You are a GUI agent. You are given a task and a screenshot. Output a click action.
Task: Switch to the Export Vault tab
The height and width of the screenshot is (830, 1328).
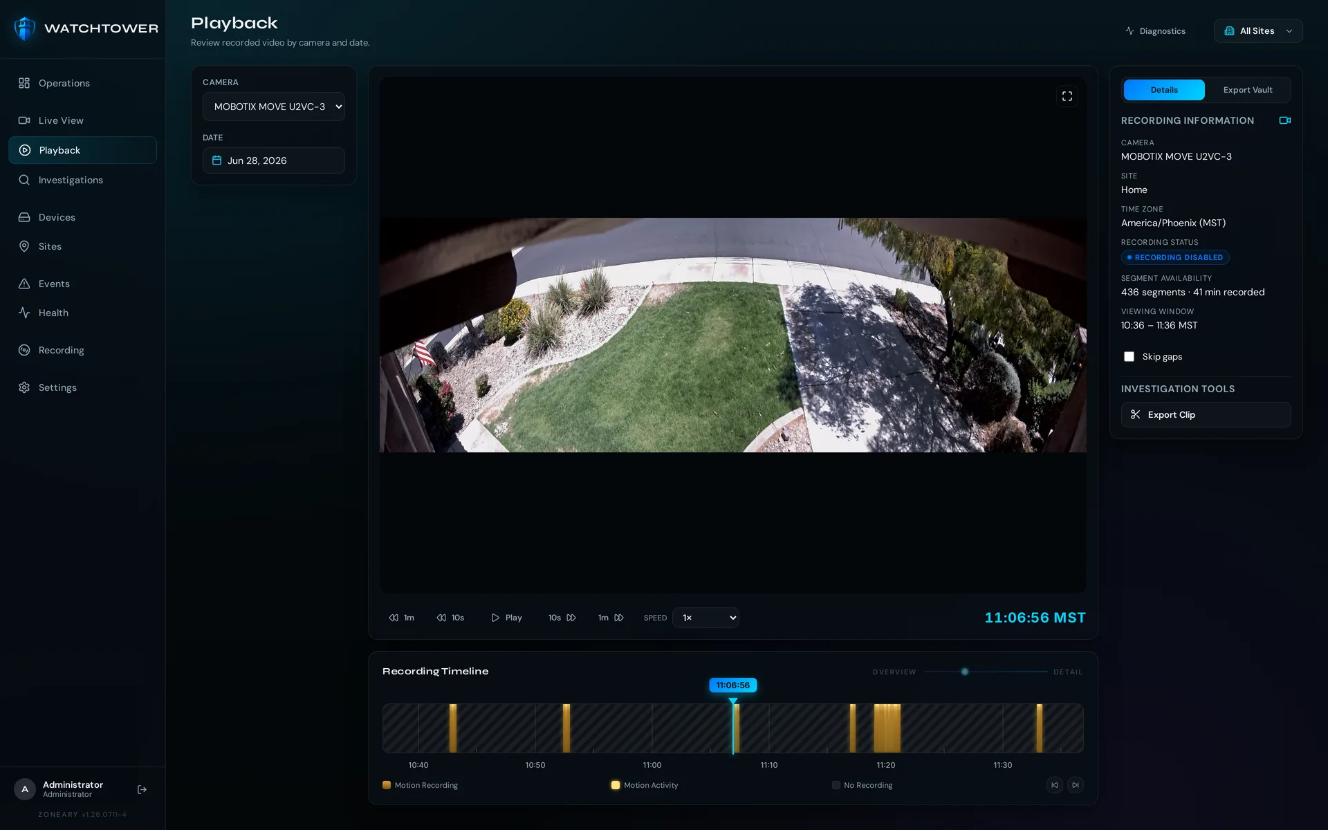click(1248, 90)
